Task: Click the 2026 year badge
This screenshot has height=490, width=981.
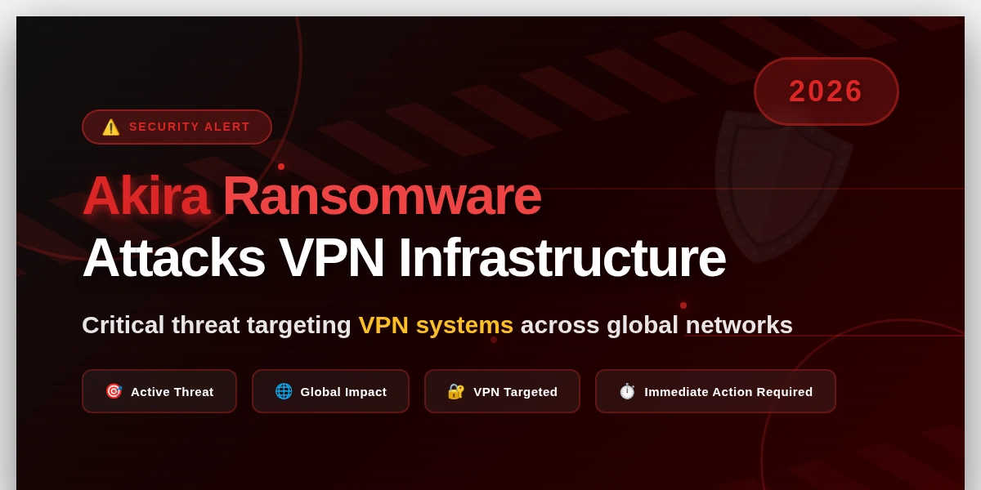Action: (x=826, y=91)
